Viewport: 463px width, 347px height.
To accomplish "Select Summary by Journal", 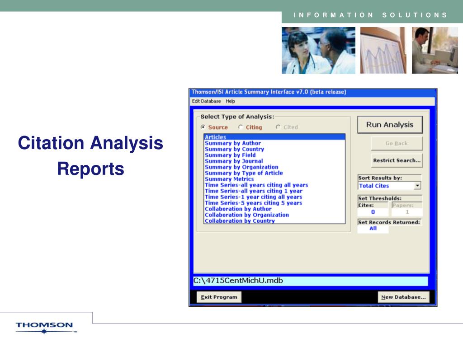I will (274, 161).
